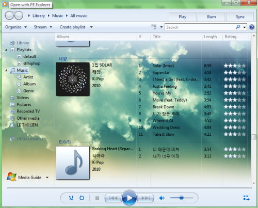Open the view options icon
Viewport: 258px width, 208px height.
(154, 27)
